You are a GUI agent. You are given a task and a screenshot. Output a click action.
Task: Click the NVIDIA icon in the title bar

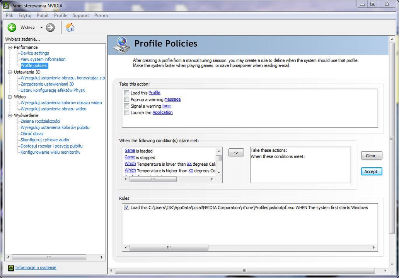coord(6,5)
